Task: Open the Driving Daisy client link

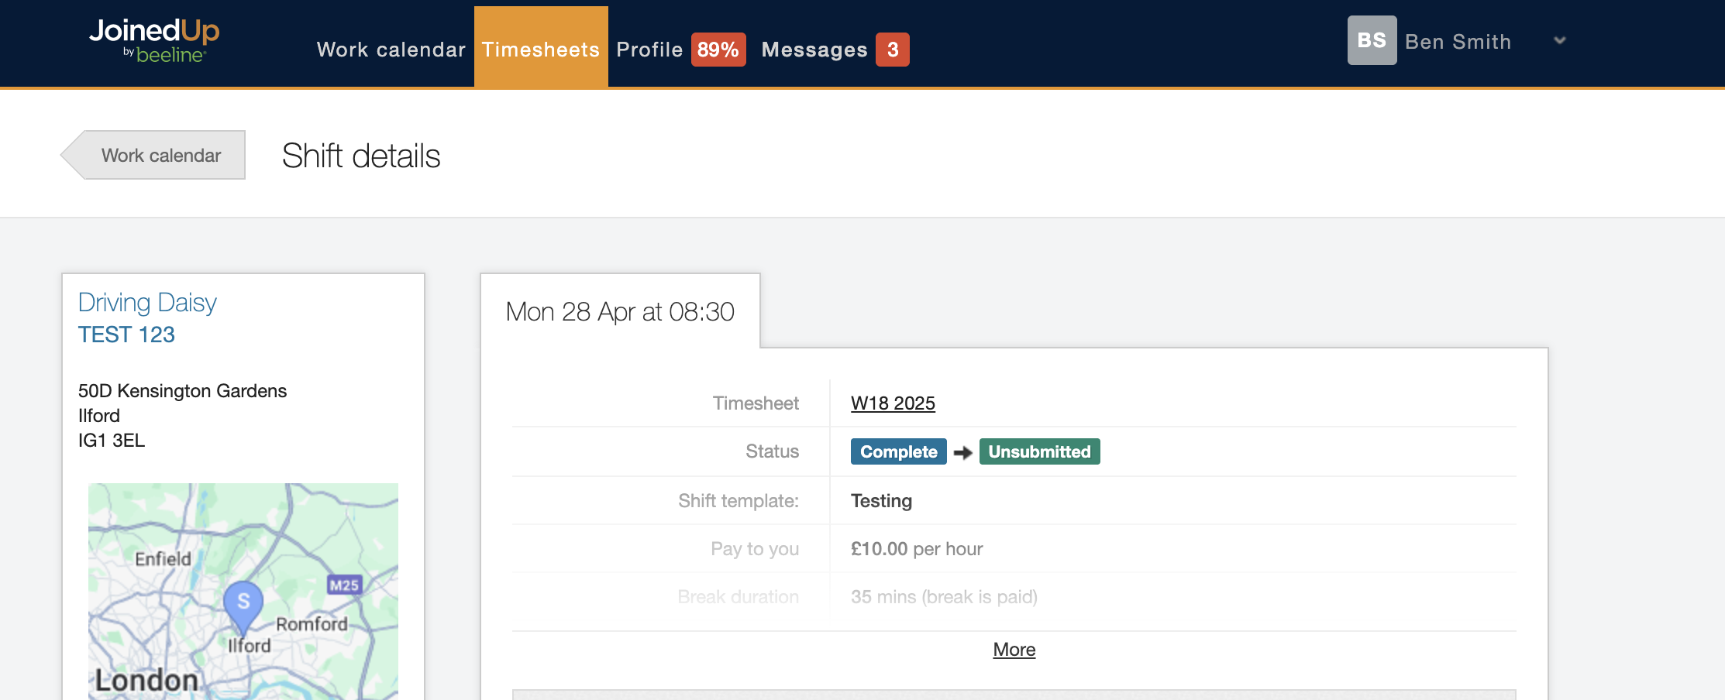Action: pyautogui.click(x=147, y=302)
